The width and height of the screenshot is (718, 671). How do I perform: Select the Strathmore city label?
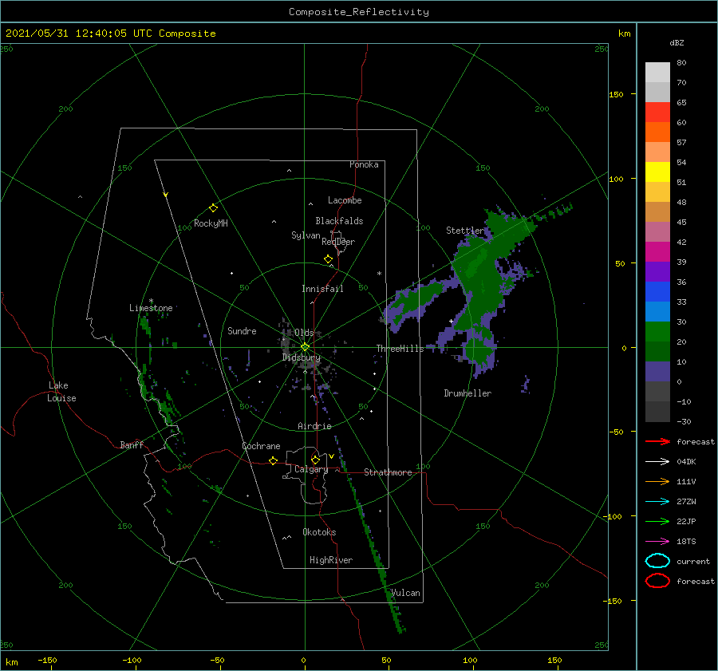pos(389,472)
